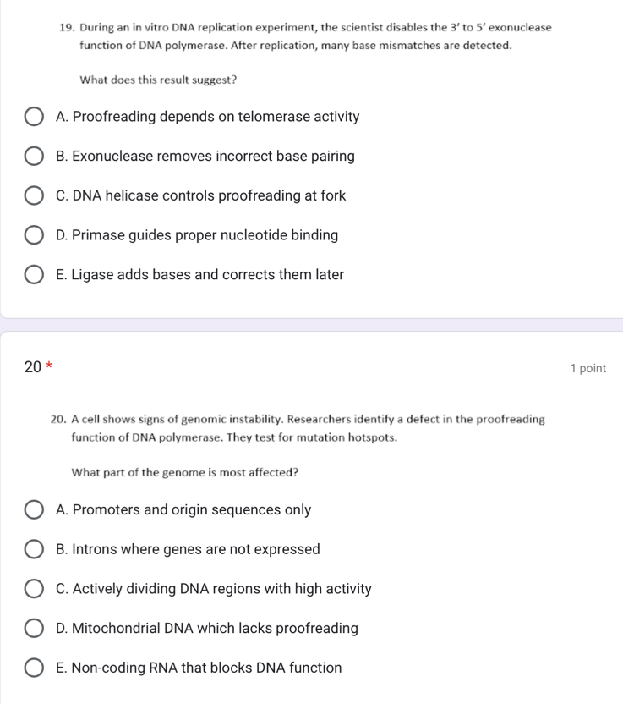
Task: Click the "Ligase adds bases" answer label
Action: point(199,275)
